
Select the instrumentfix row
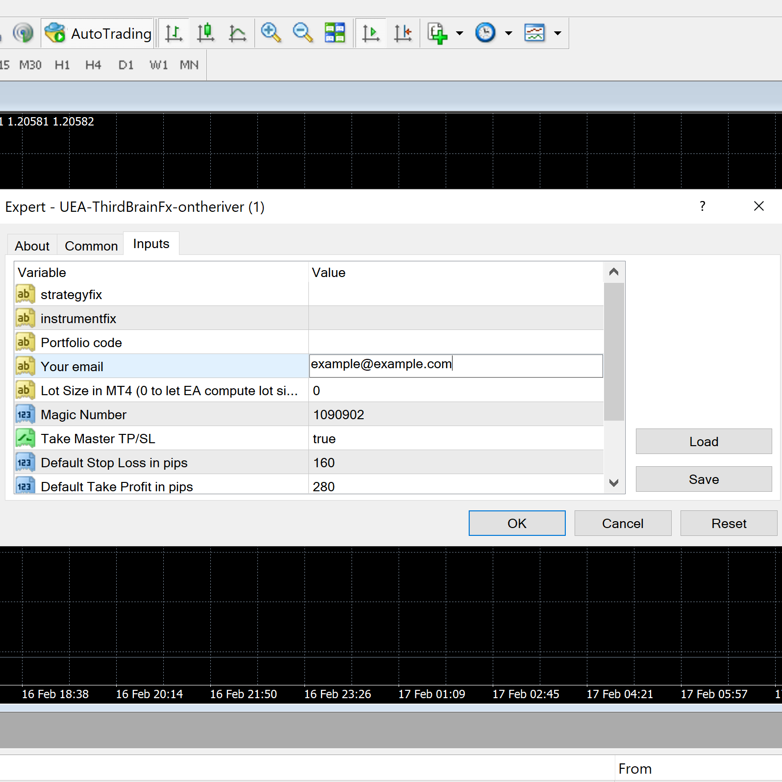point(309,318)
